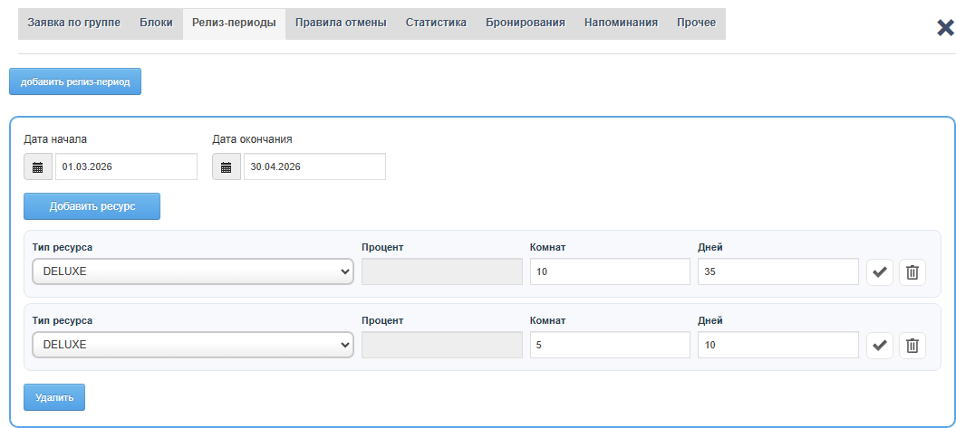Click the Комнат field containing 10
The width and height of the screenshot is (956, 428).
[x=610, y=271]
